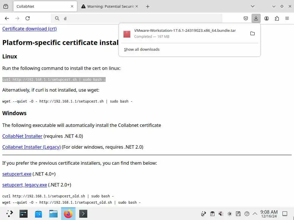Open the disks and devices tray icon
The image size is (294, 220).
(x=238, y=214)
